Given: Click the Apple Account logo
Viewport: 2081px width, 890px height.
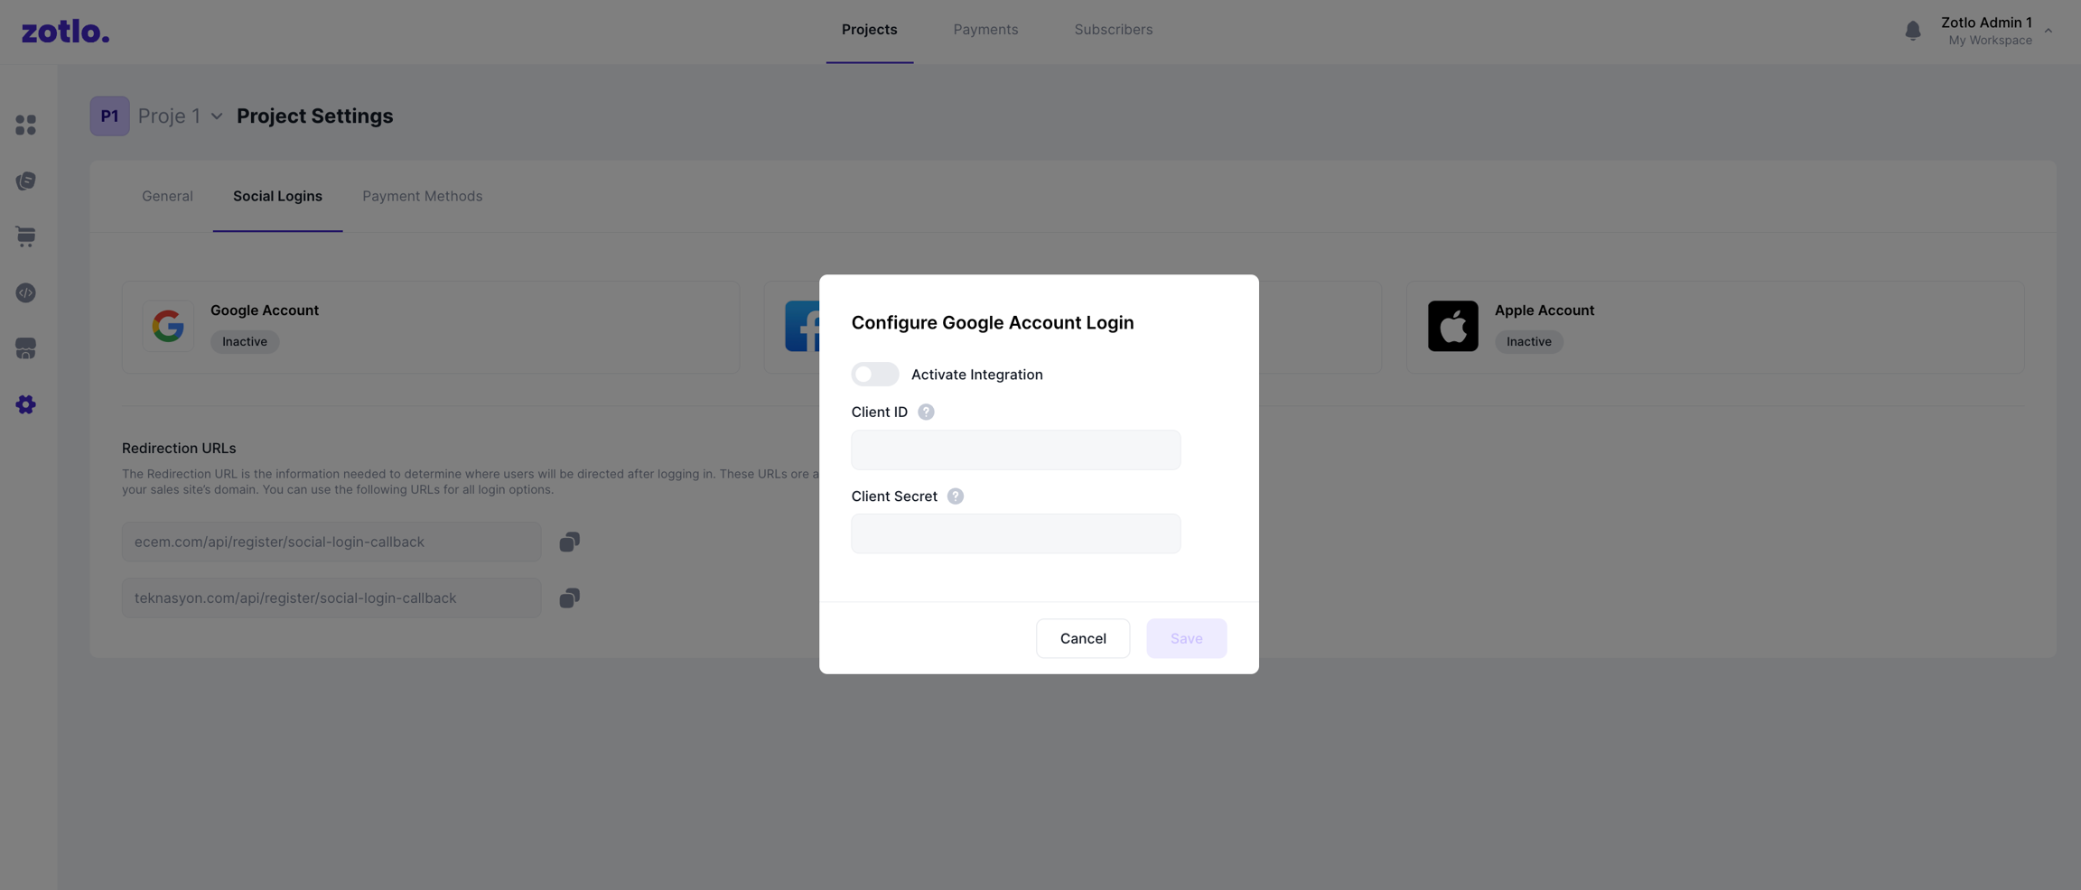Looking at the screenshot, I should tap(1452, 326).
